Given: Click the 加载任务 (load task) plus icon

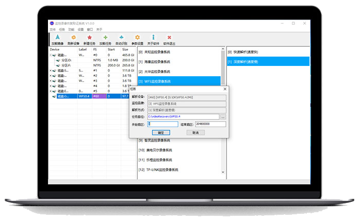Looking at the screenshot, I should [x=106, y=39].
